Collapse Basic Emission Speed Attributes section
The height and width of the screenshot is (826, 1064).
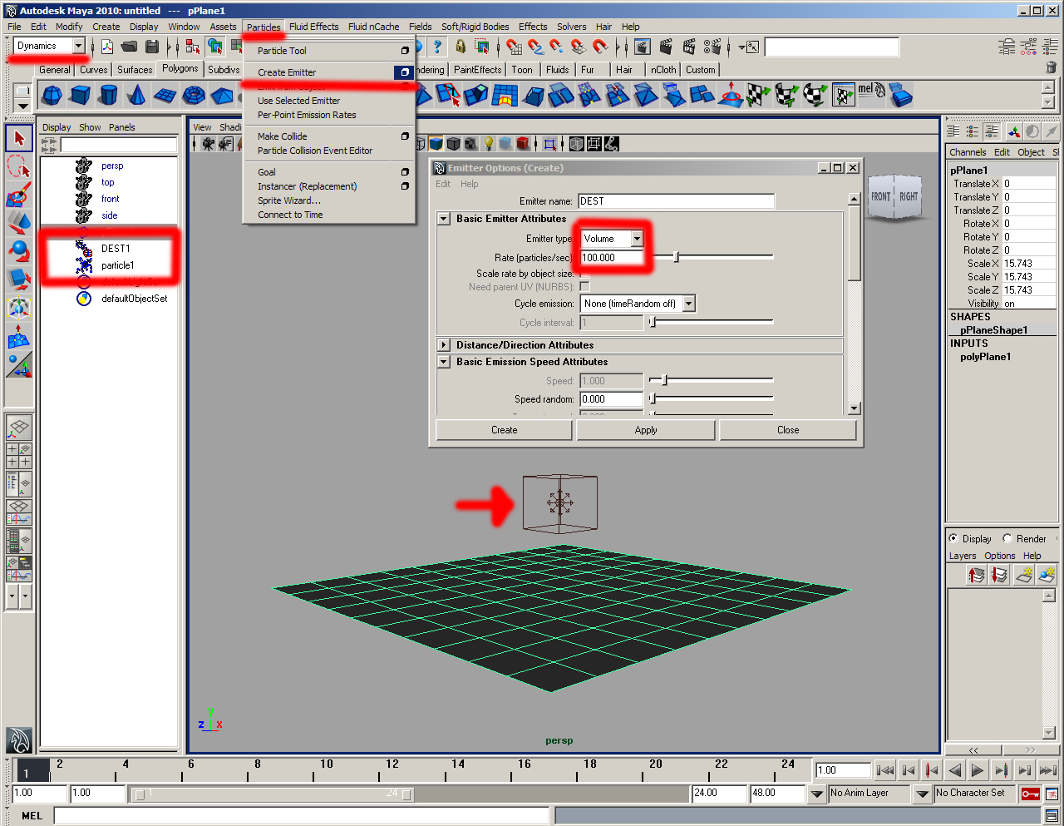click(x=444, y=362)
